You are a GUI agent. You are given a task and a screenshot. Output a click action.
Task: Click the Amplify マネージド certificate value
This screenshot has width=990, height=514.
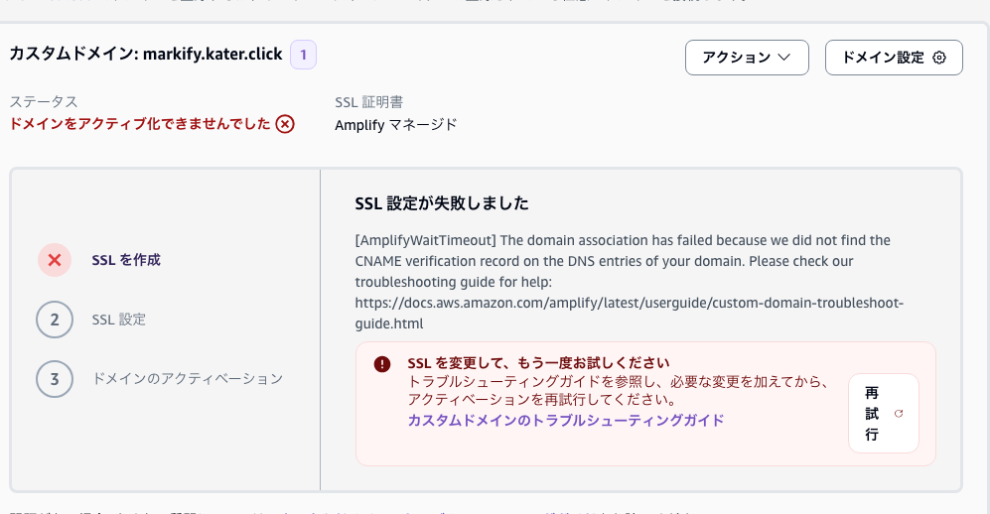click(x=396, y=125)
